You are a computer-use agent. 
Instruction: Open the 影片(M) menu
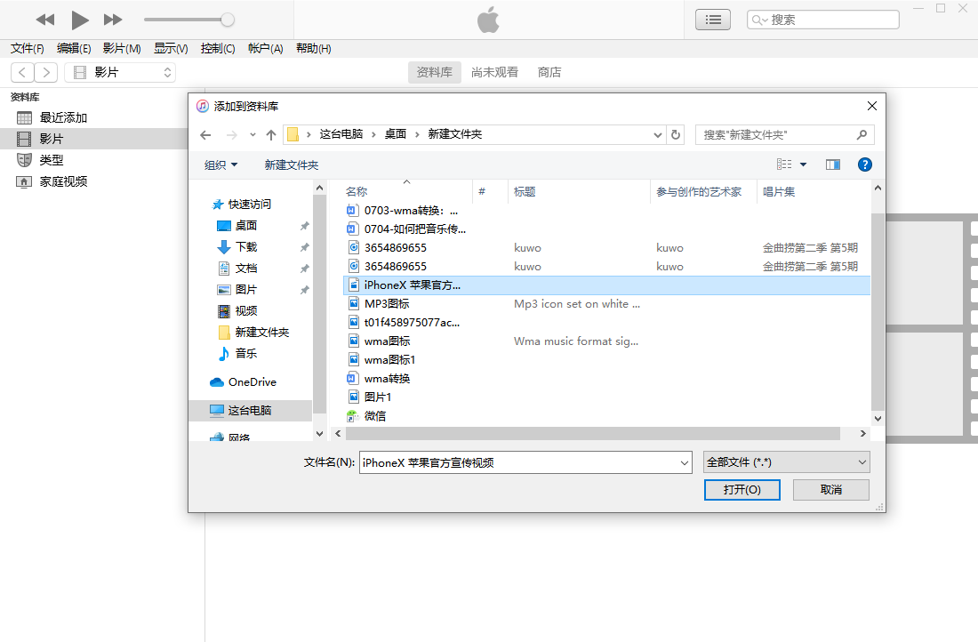click(122, 49)
